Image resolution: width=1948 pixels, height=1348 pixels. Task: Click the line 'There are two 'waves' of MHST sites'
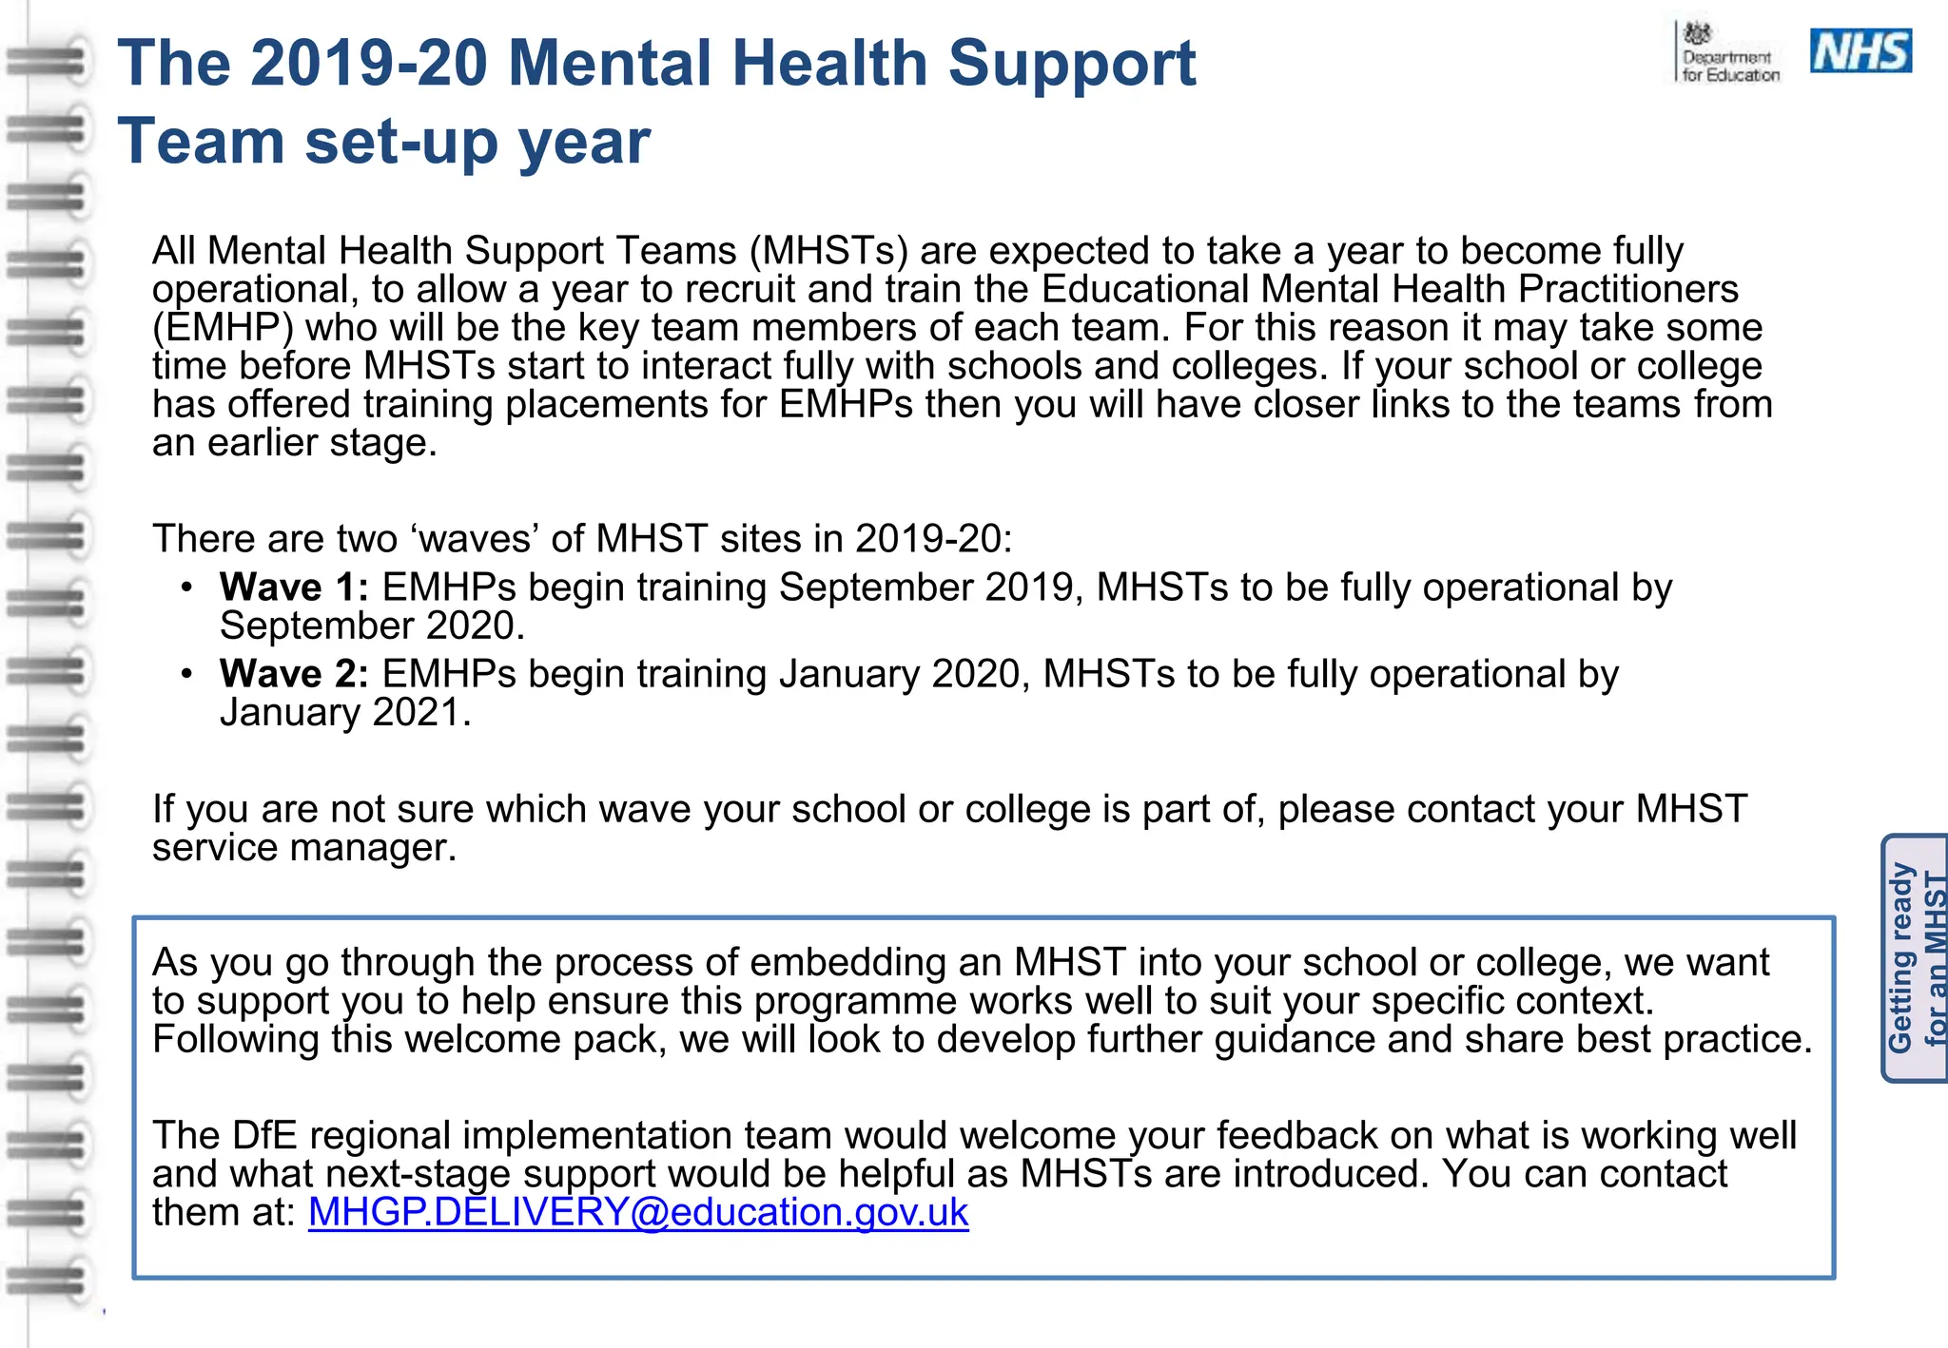[582, 539]
